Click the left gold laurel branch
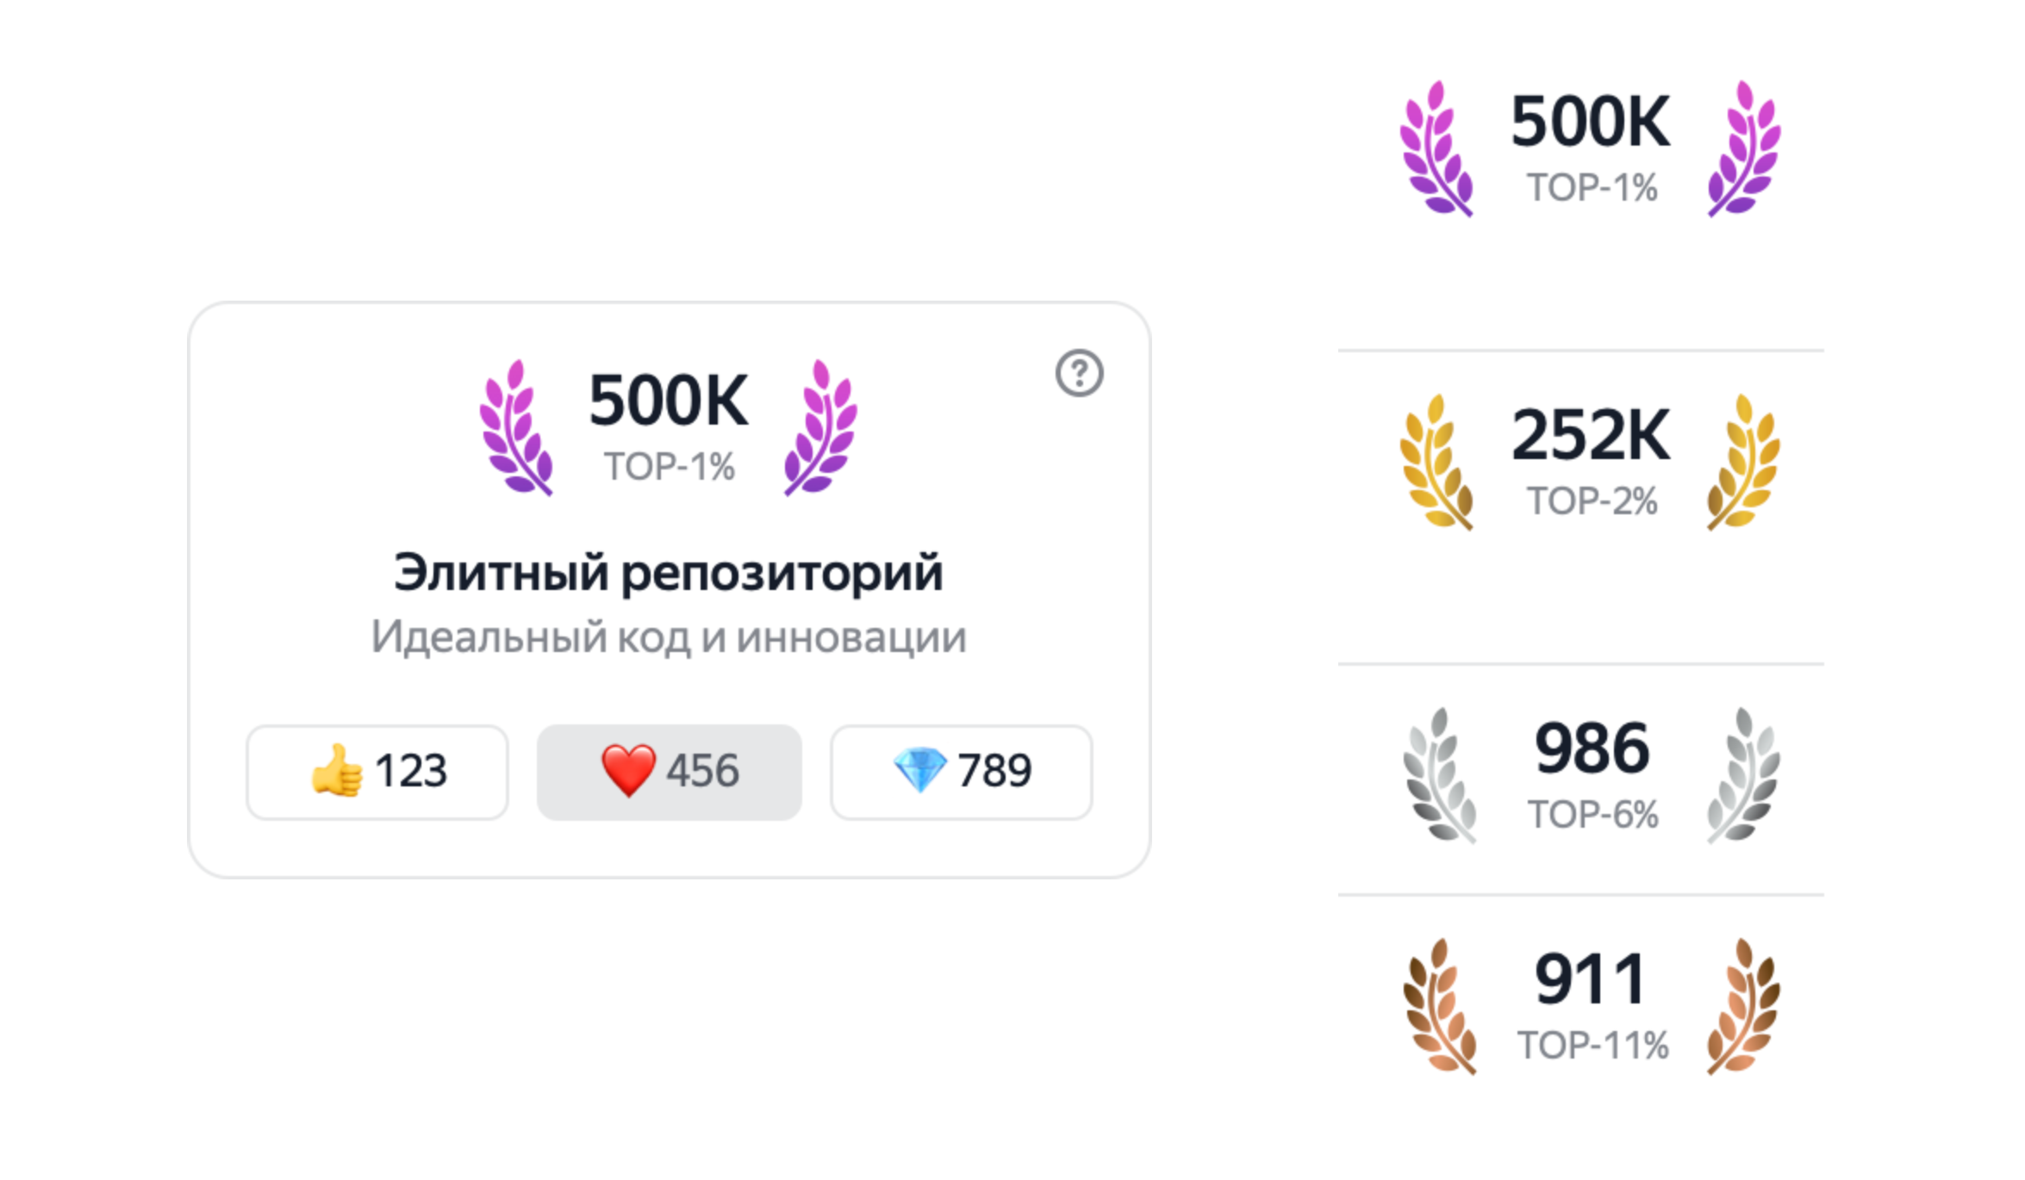Screen dimensions: 2025x1180 1436,463
